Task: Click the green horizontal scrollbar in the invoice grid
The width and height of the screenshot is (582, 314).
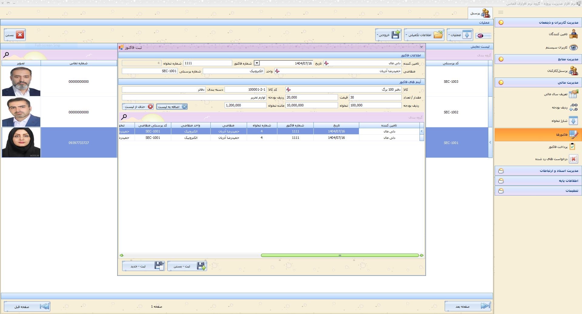Action: 339,256
